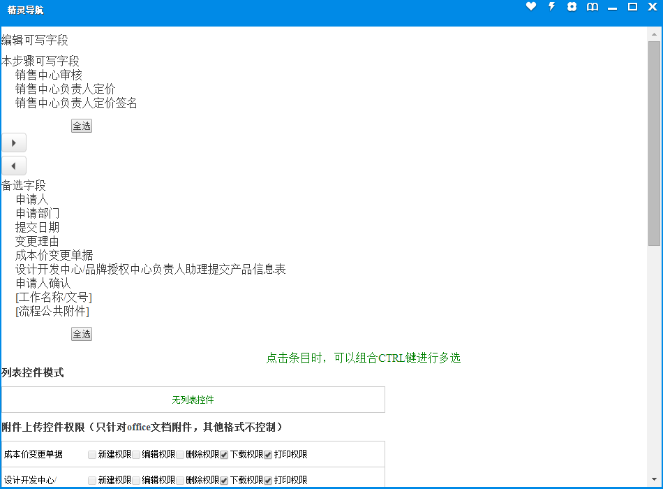
Task: Select [工作名称/文号] in candidate fields
Action: click(54, 298)
